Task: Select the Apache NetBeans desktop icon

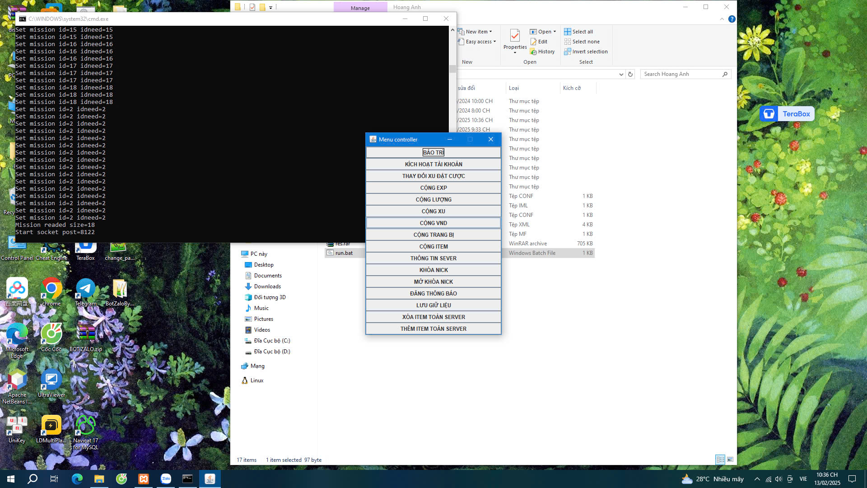Action: coord(17,387)
